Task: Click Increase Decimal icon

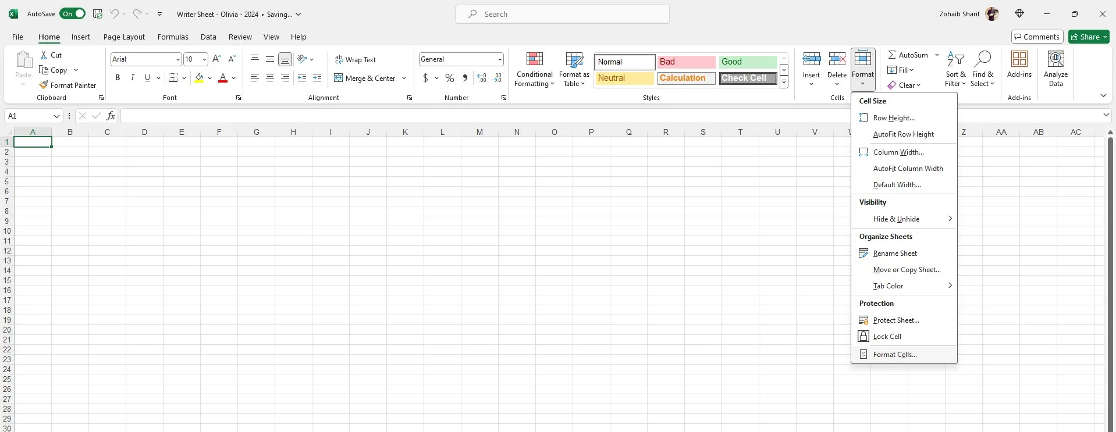Action: click(x=482, y=78)
